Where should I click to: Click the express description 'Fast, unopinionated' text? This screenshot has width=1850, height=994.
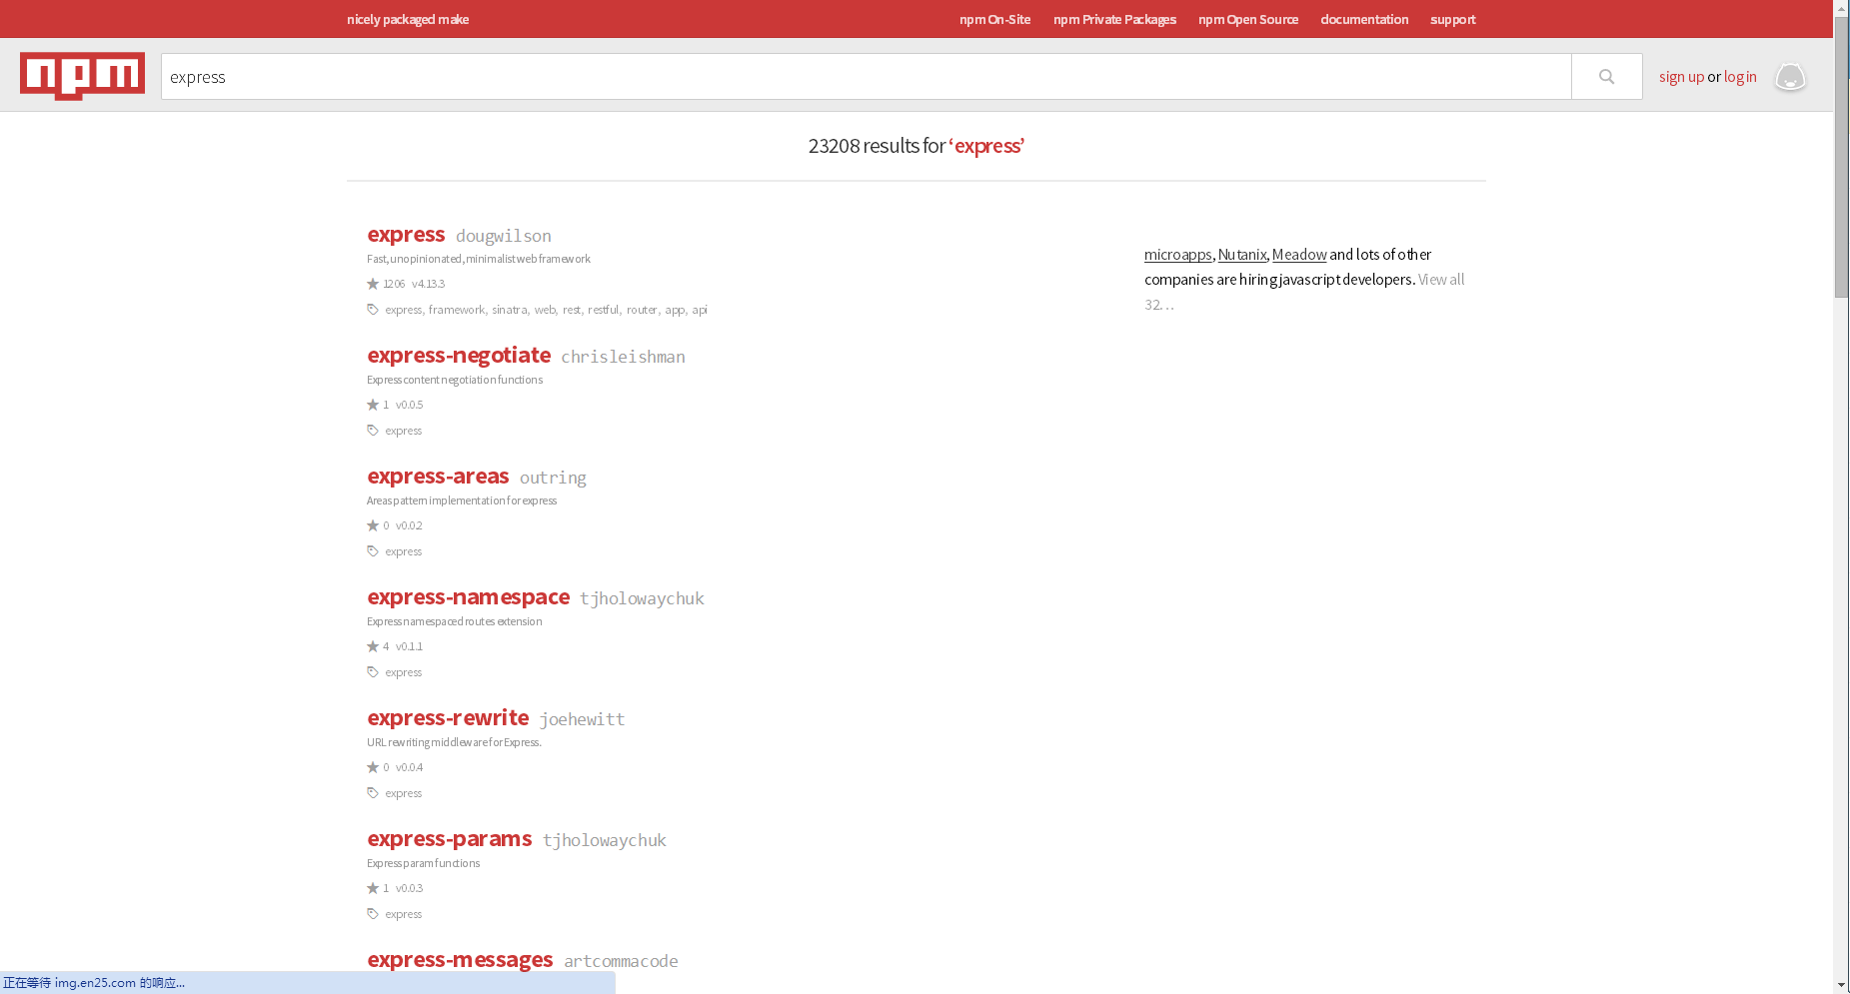click(x=478, y=259)
